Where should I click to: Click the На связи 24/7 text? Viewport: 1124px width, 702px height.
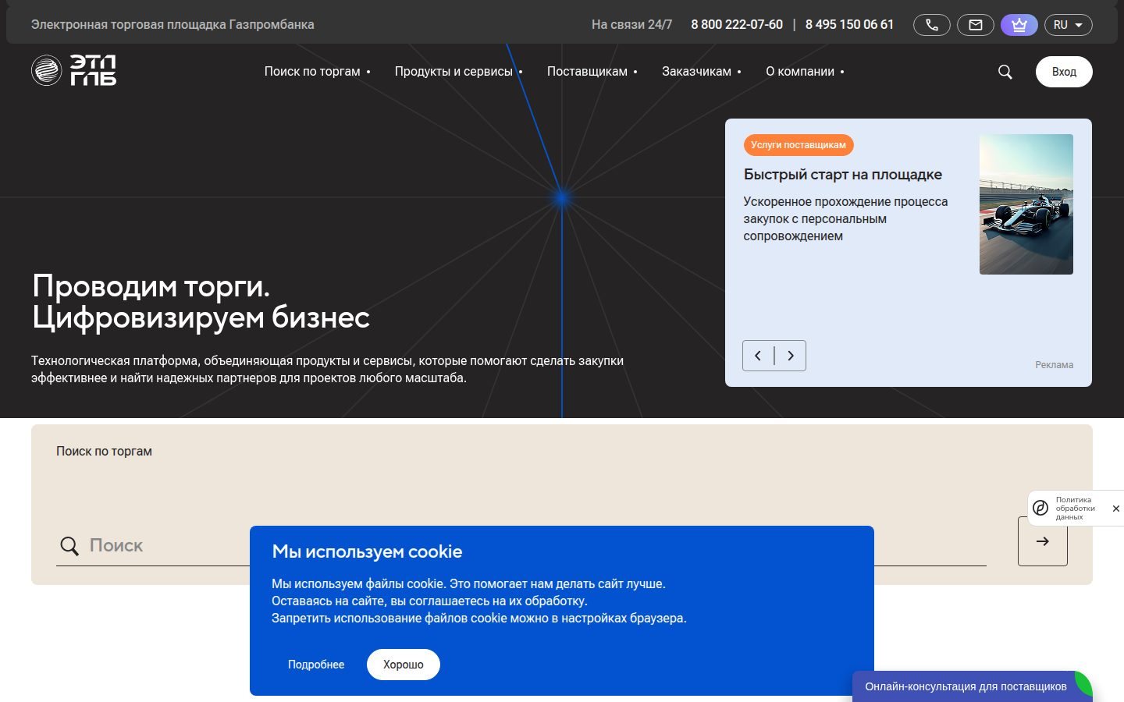coord(631,25)
